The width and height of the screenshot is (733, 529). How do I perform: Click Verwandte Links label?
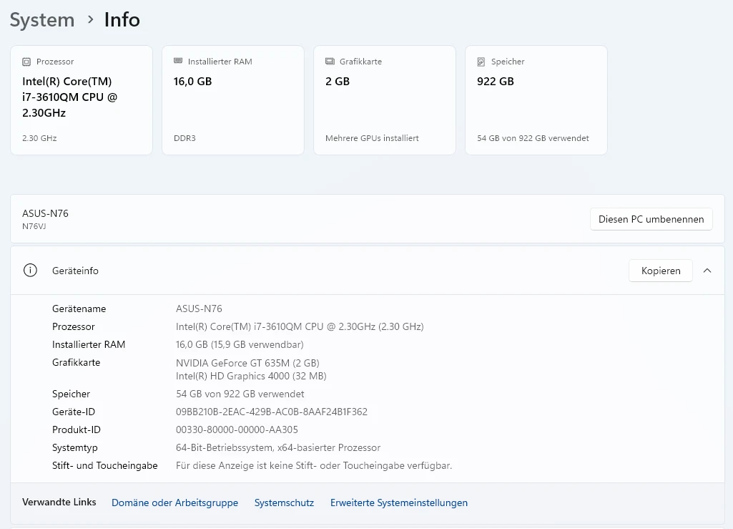[x=59, y=502]
